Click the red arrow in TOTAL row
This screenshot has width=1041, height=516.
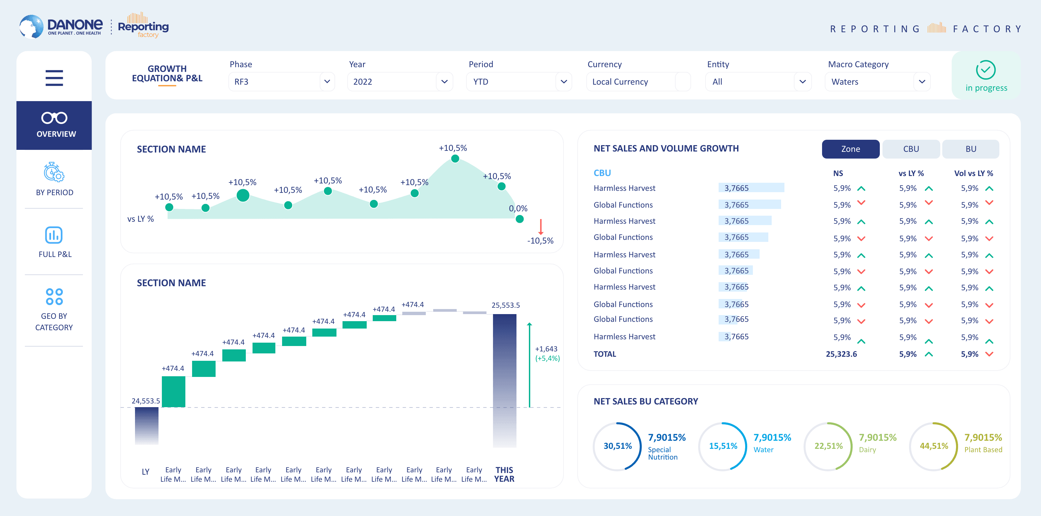989,354
